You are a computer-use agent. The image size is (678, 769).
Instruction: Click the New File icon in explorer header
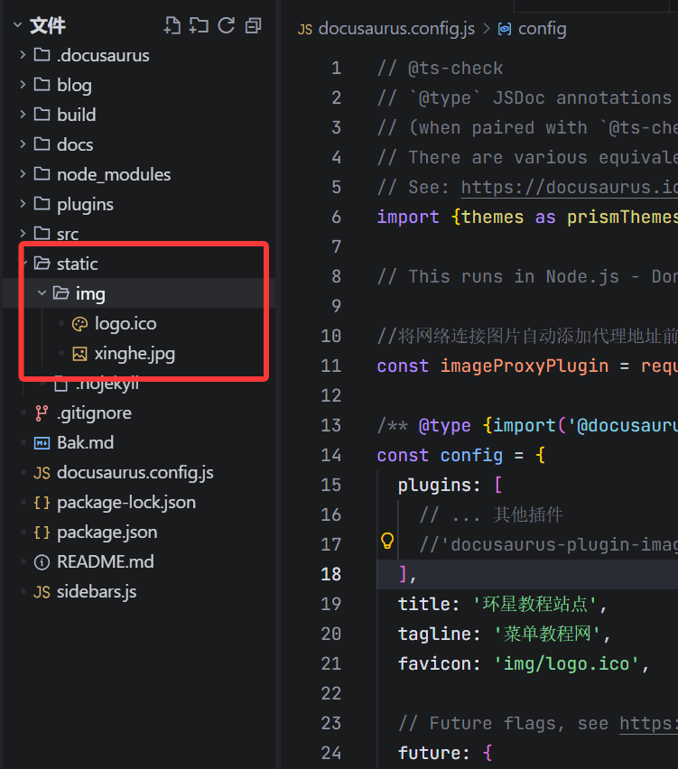coord(172,25)
